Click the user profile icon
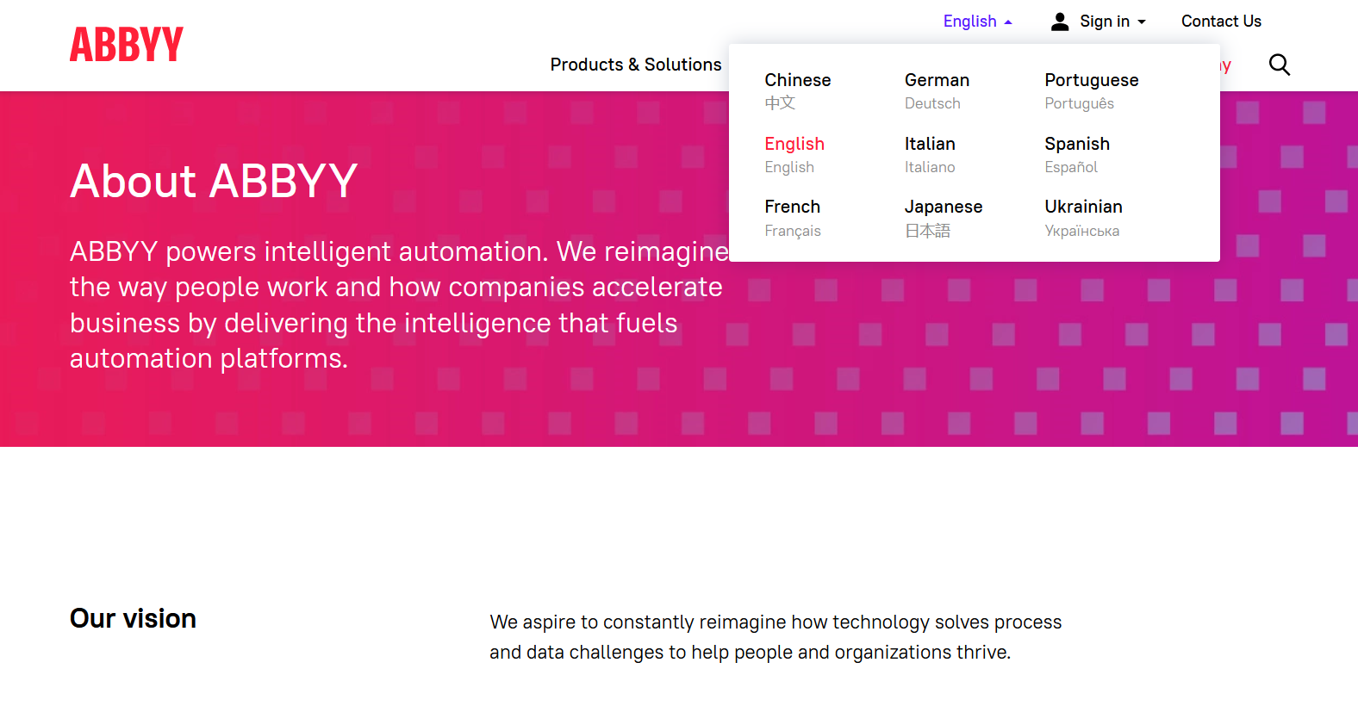The width and height of the screenshot is (1358, 706). pos(1060,22)
